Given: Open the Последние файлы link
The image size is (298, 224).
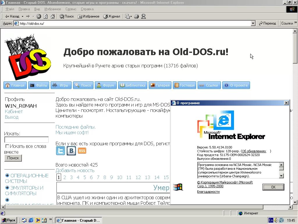Looking at the screenshot, I should [76, 127].
